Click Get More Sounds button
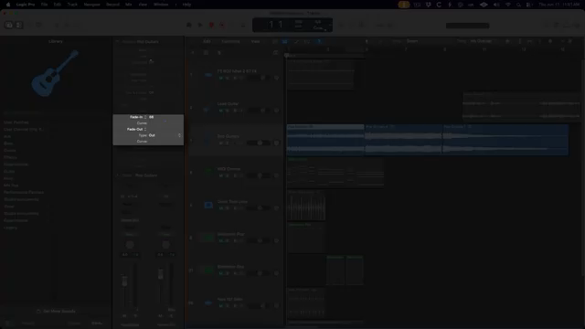 [57, 311]
